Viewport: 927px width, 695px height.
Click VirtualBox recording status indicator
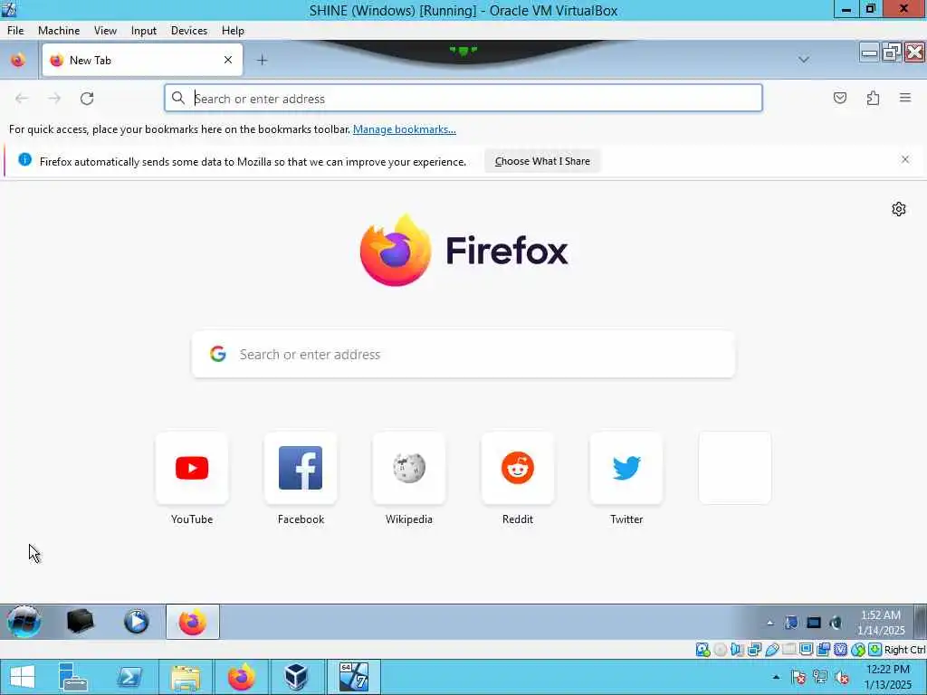823,650
